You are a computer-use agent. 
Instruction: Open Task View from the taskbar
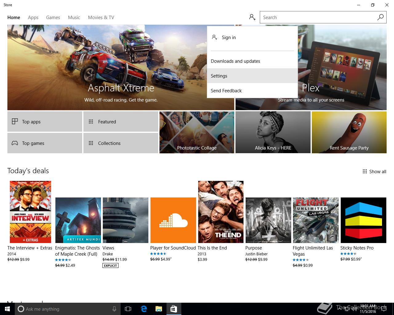[128, 309]
